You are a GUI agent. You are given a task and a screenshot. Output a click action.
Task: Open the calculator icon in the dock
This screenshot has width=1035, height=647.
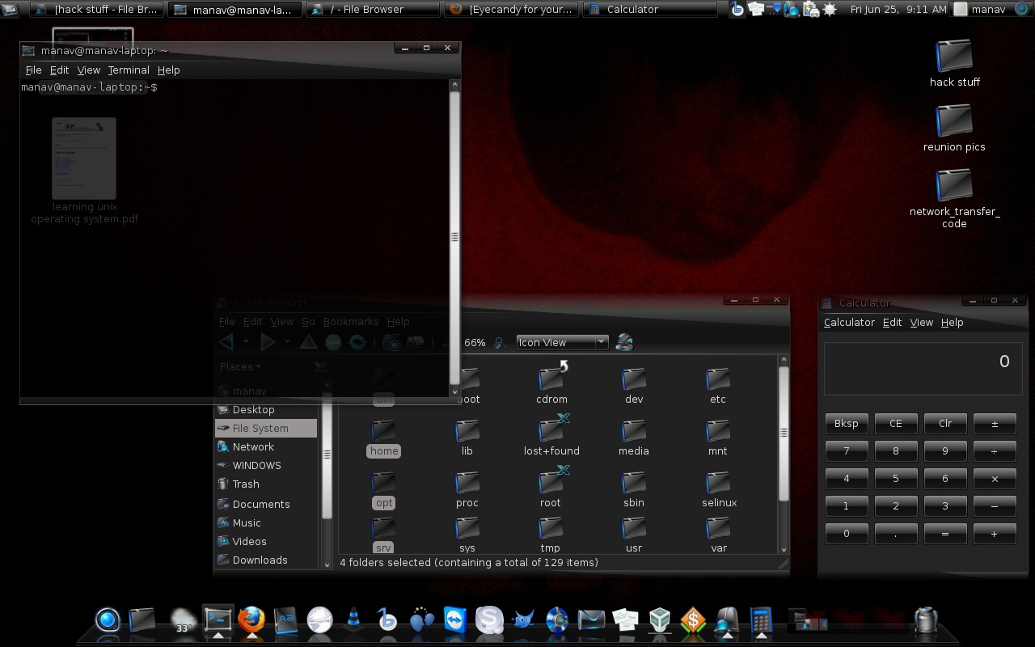pyautogui.click(x=760, y=620)
